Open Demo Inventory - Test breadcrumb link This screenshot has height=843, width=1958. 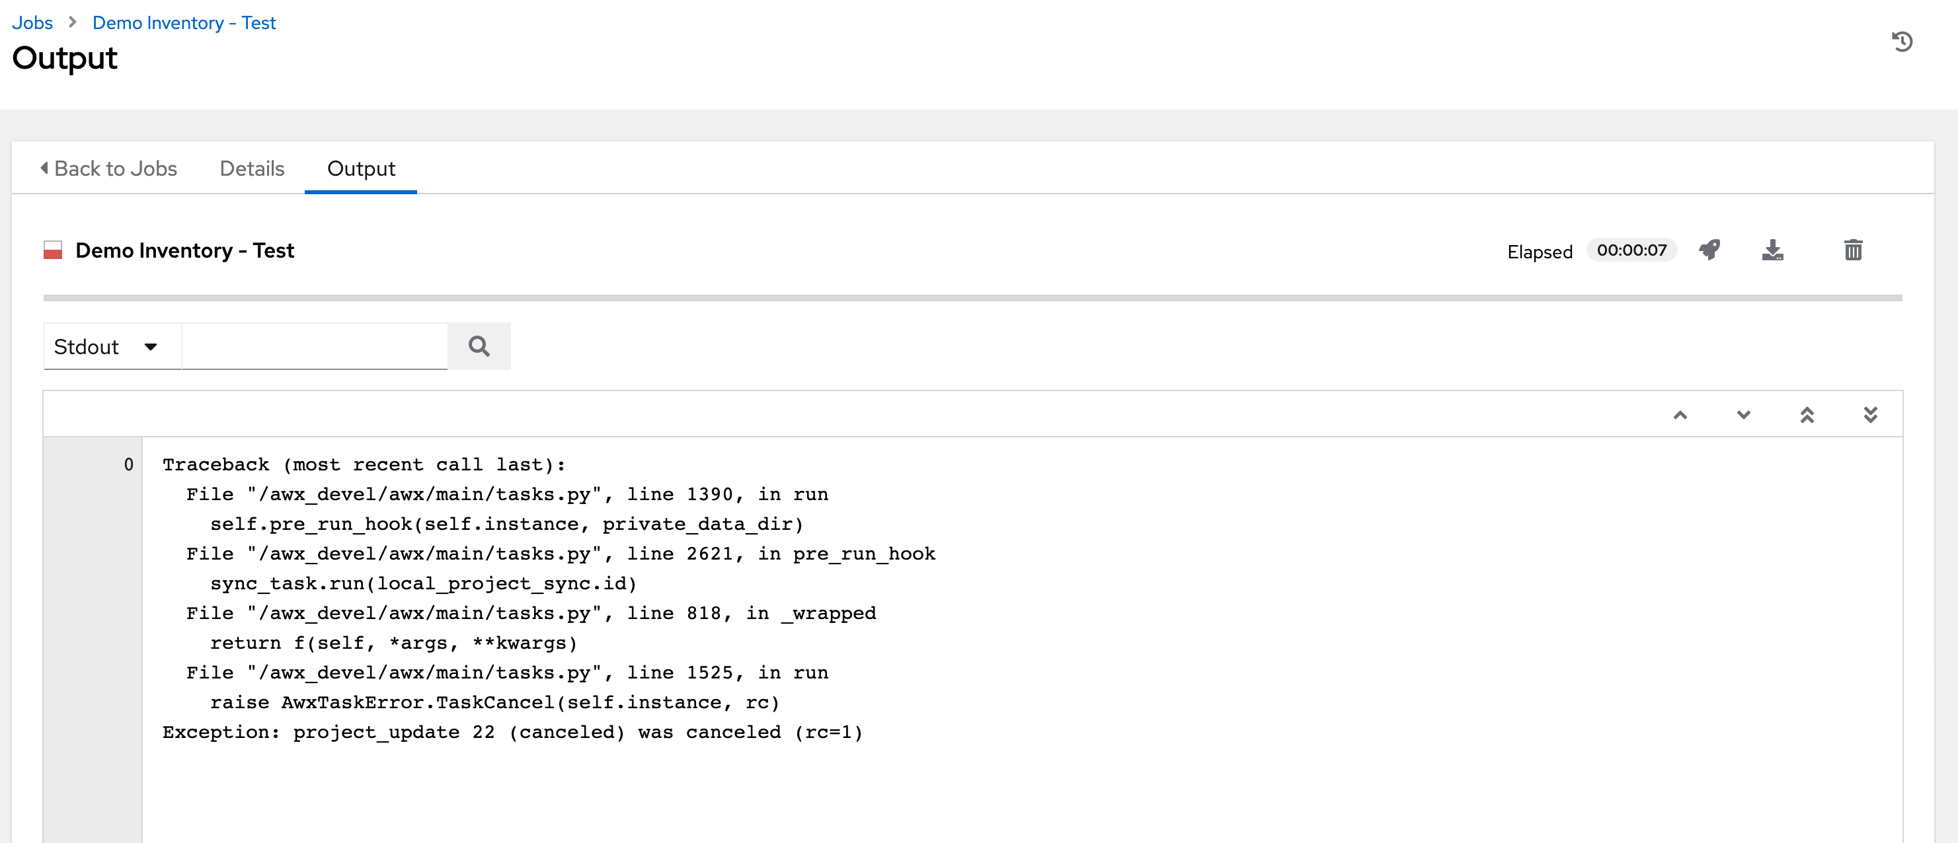pos(184,22)
